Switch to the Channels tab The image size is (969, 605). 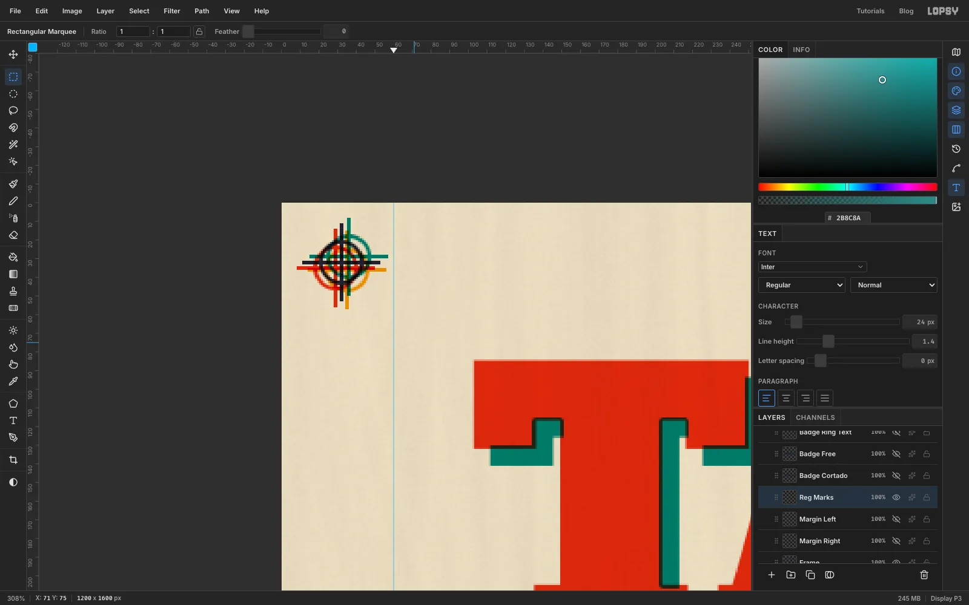815,417
